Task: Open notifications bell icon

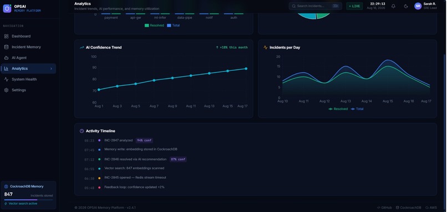Action: [x=393, y=6]
